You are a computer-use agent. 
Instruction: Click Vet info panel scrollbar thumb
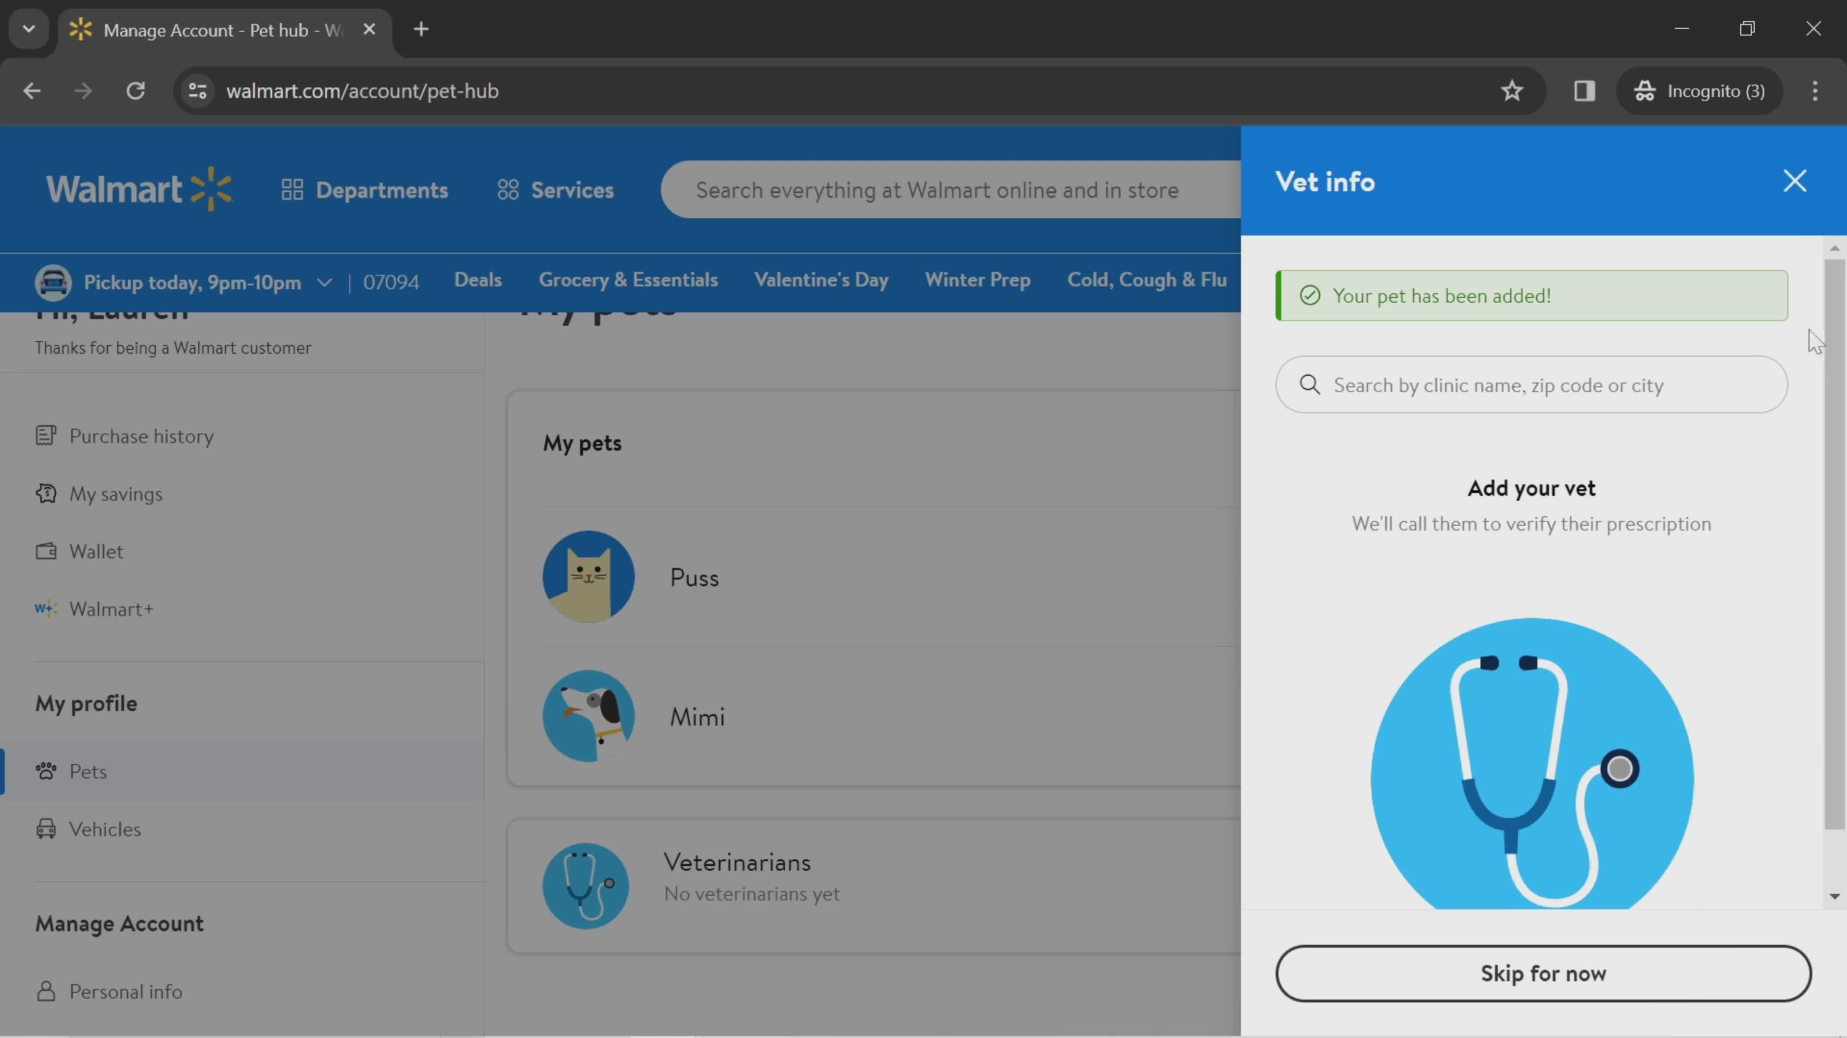[x=1835, y=544]
